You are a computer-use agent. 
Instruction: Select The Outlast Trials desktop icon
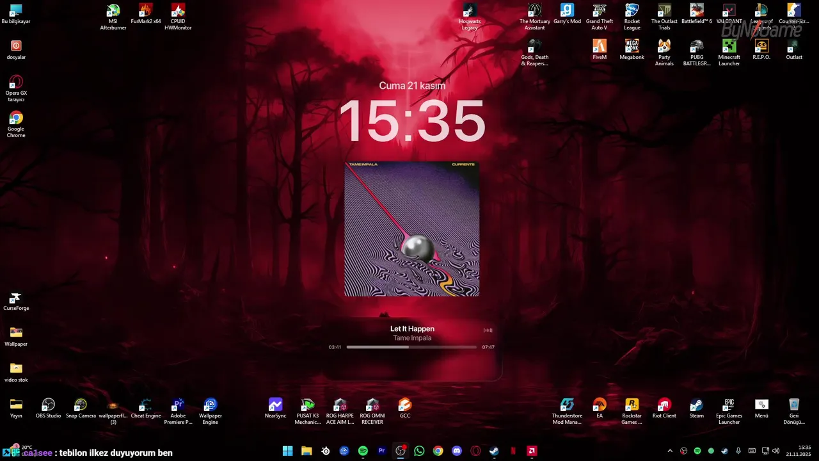click(x=664, y=17)
